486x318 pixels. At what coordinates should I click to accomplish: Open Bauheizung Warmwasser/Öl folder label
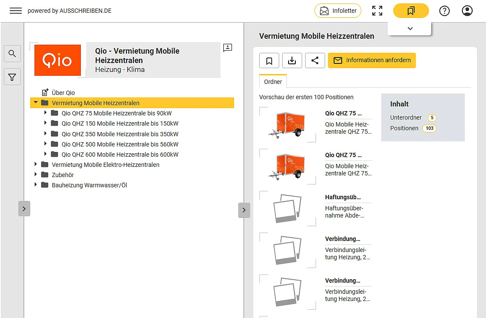89,185
